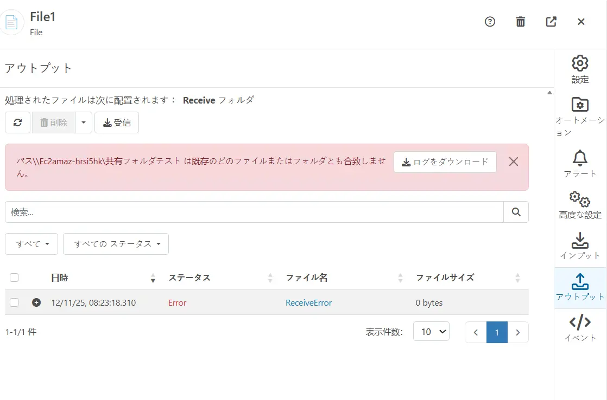Click into the 検索 search field
Screen dimensions: 607x400
coord(254,212)
